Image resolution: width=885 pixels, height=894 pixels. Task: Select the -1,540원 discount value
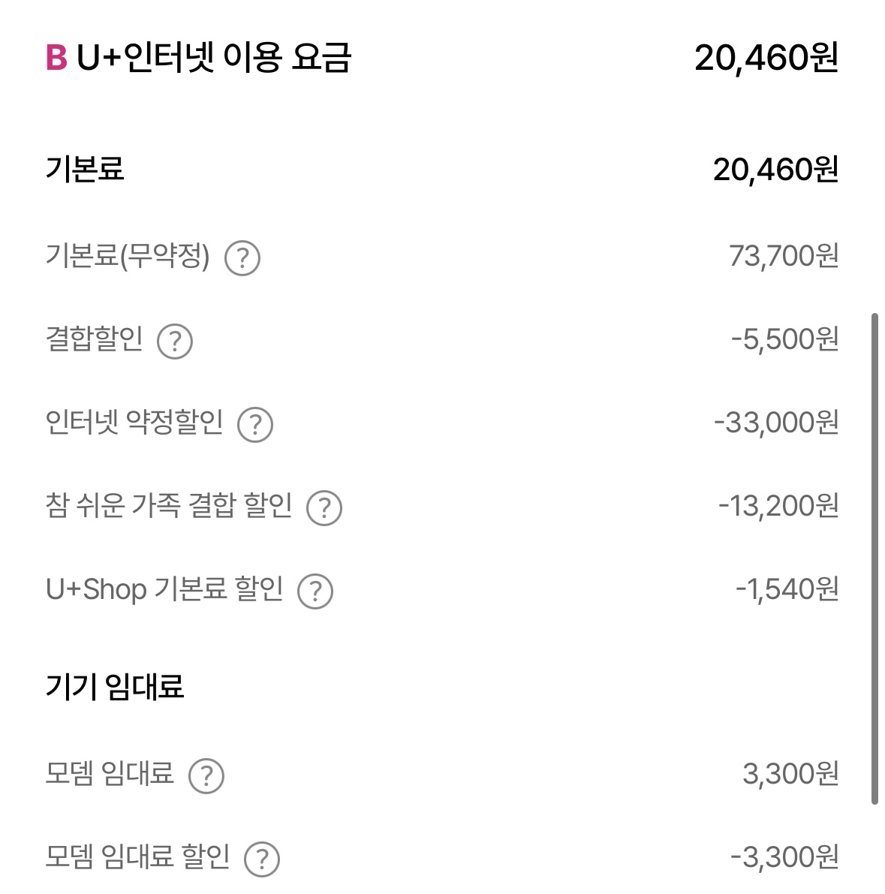click(787, 589)
